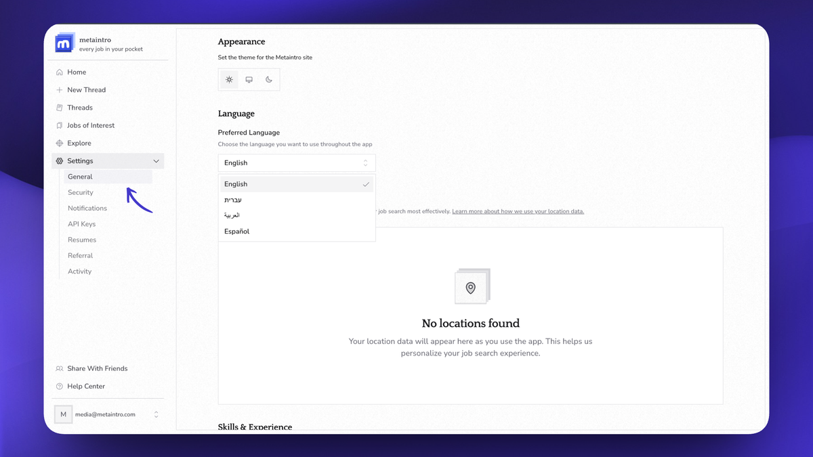Select the dark theme moon icon
The width and height of the screenshot is (813, 457).
pyautogui.click(x=269, y=80)
